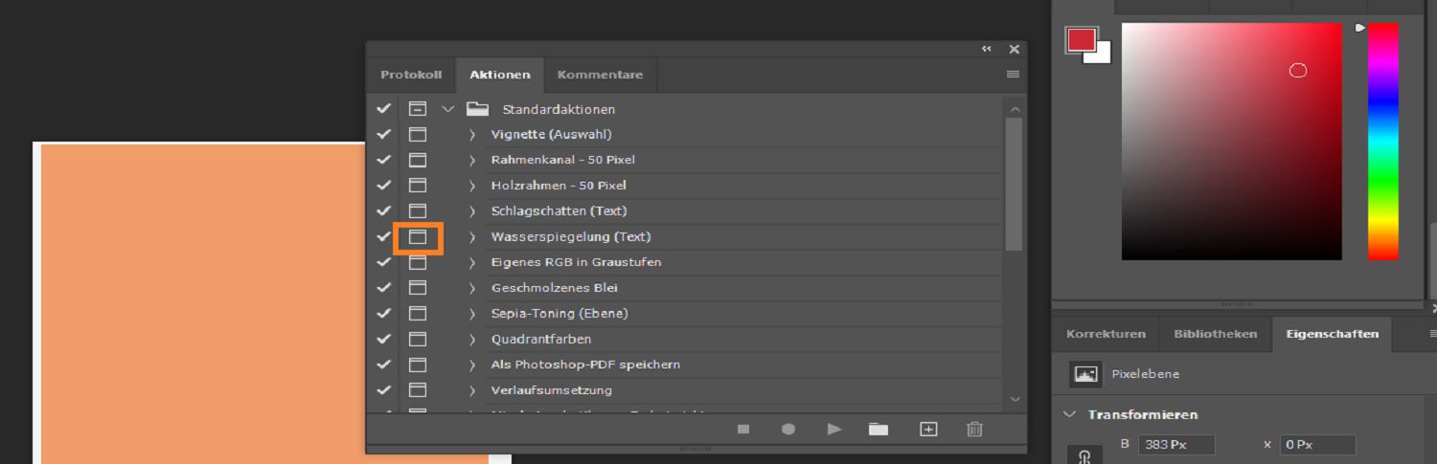Image resolution: width=1437 pixels, height=464 pixels.
Task: Close the Aktionen floating panel
Action: (1015, 49)
